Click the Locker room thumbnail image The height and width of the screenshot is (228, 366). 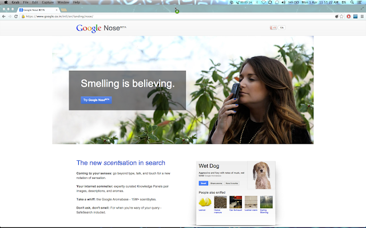[x=251, y=202]
